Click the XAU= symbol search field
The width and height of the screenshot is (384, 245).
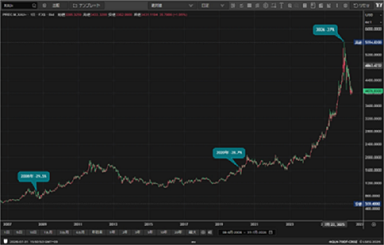tap(20, 5)
